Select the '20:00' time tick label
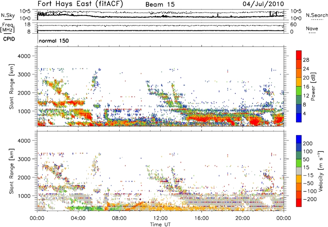The image size is (328, 227). (242, 218)
